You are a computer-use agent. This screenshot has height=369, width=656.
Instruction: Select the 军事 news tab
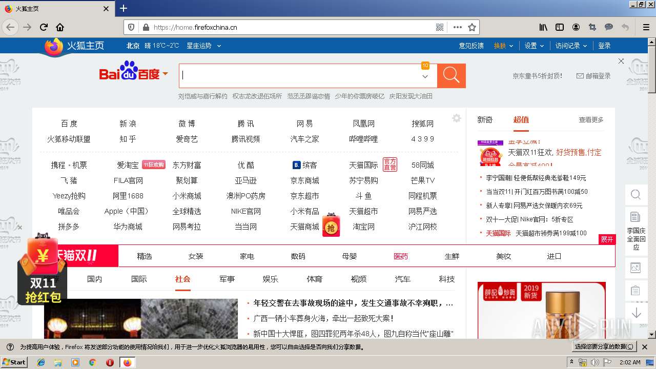pyautogui.click(x=227, y=279)
